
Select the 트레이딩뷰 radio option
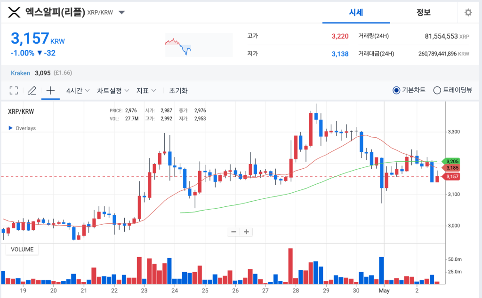click(x=437, y=90)
